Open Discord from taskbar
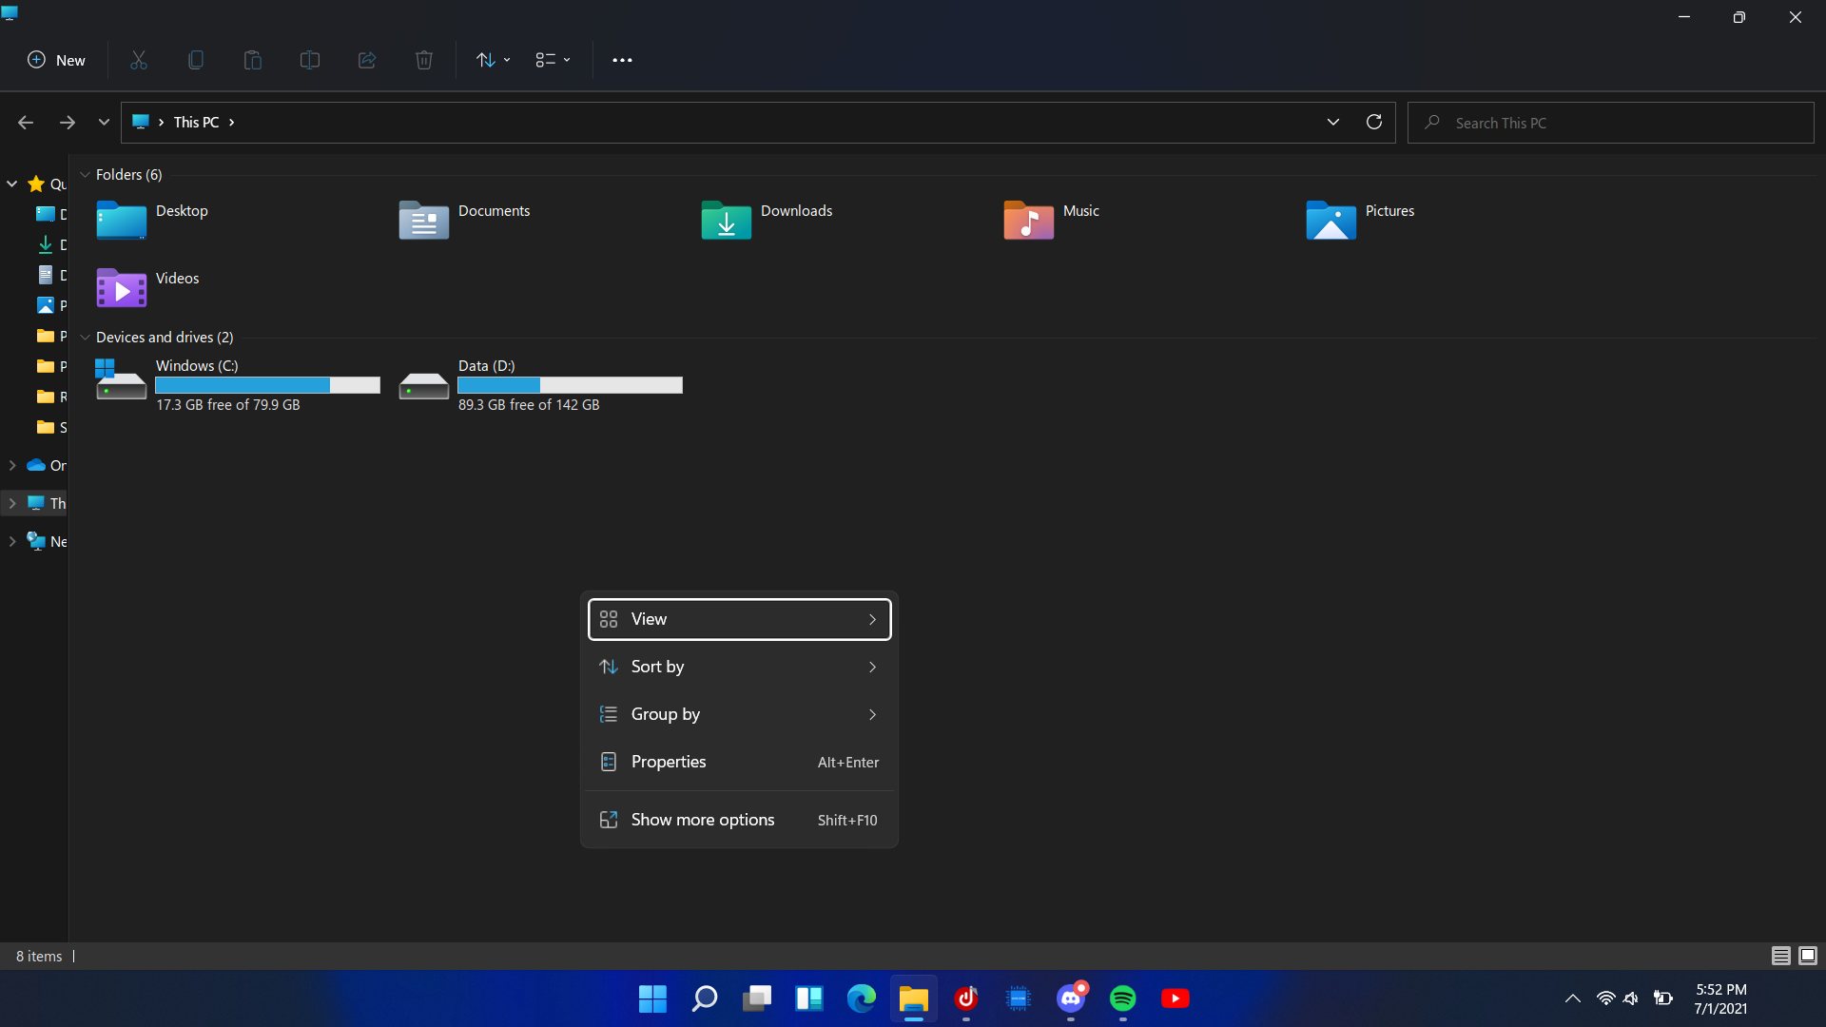1826x1027 pixels. [1071, 998]
